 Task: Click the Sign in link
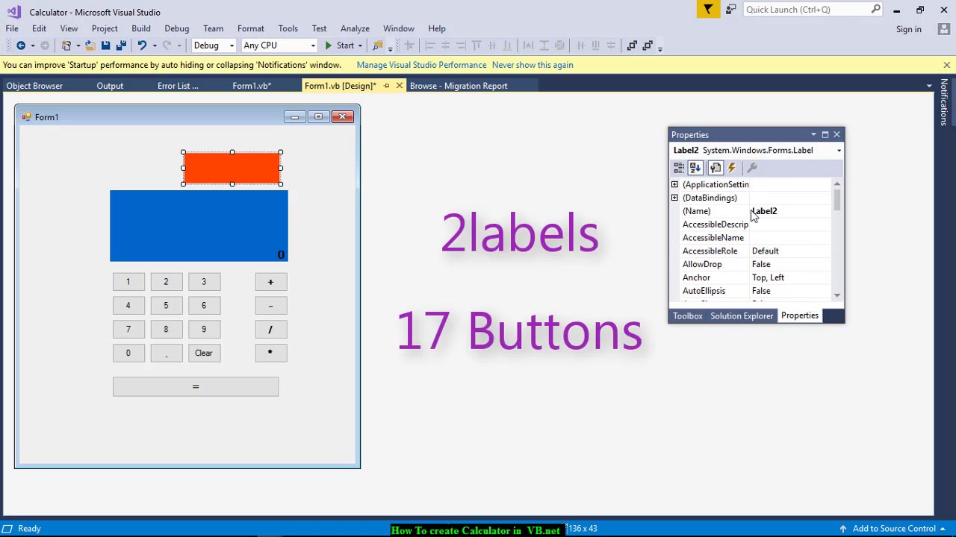tap(908, 29)
